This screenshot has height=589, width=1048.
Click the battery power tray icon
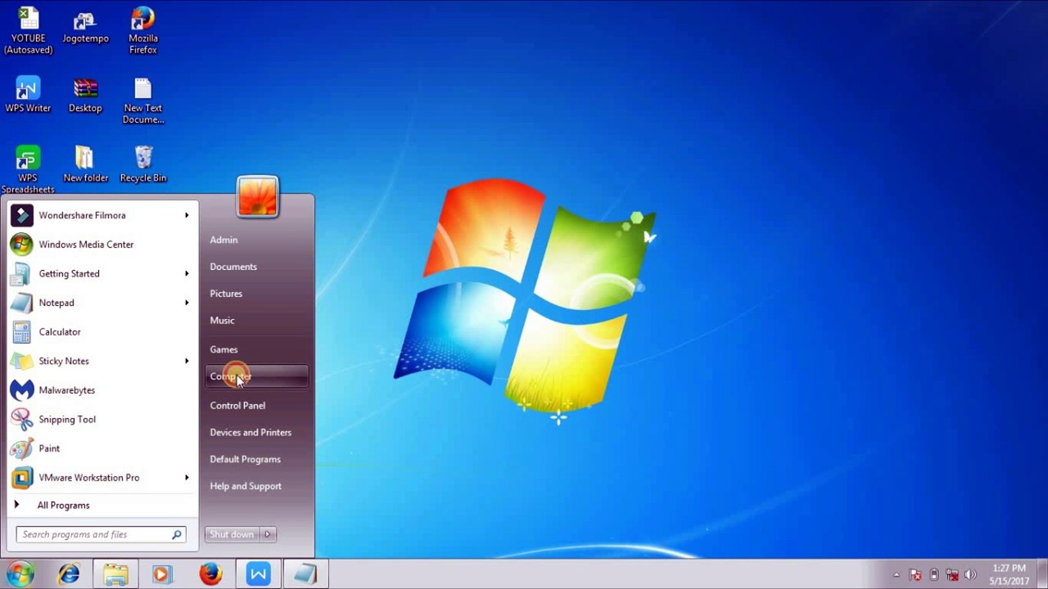click(933, 575)
